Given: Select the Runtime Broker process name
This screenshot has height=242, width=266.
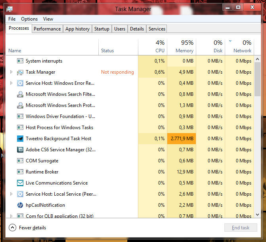Looking at the screenshot, I should 42,172.
